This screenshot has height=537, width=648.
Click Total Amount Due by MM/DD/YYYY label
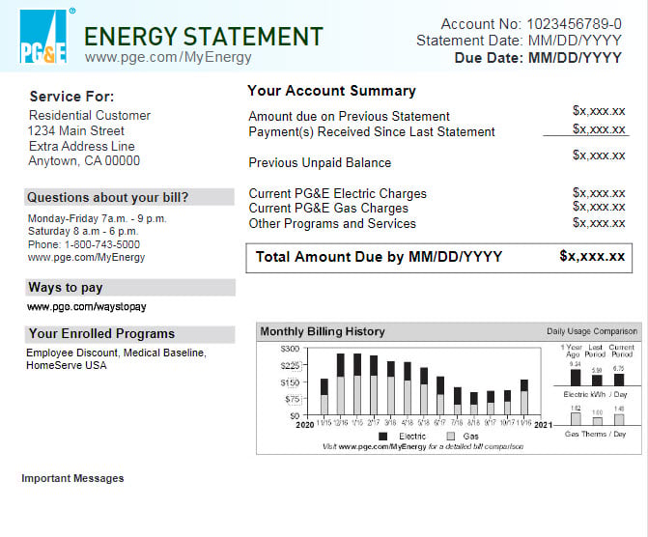[x=379, y=257]
